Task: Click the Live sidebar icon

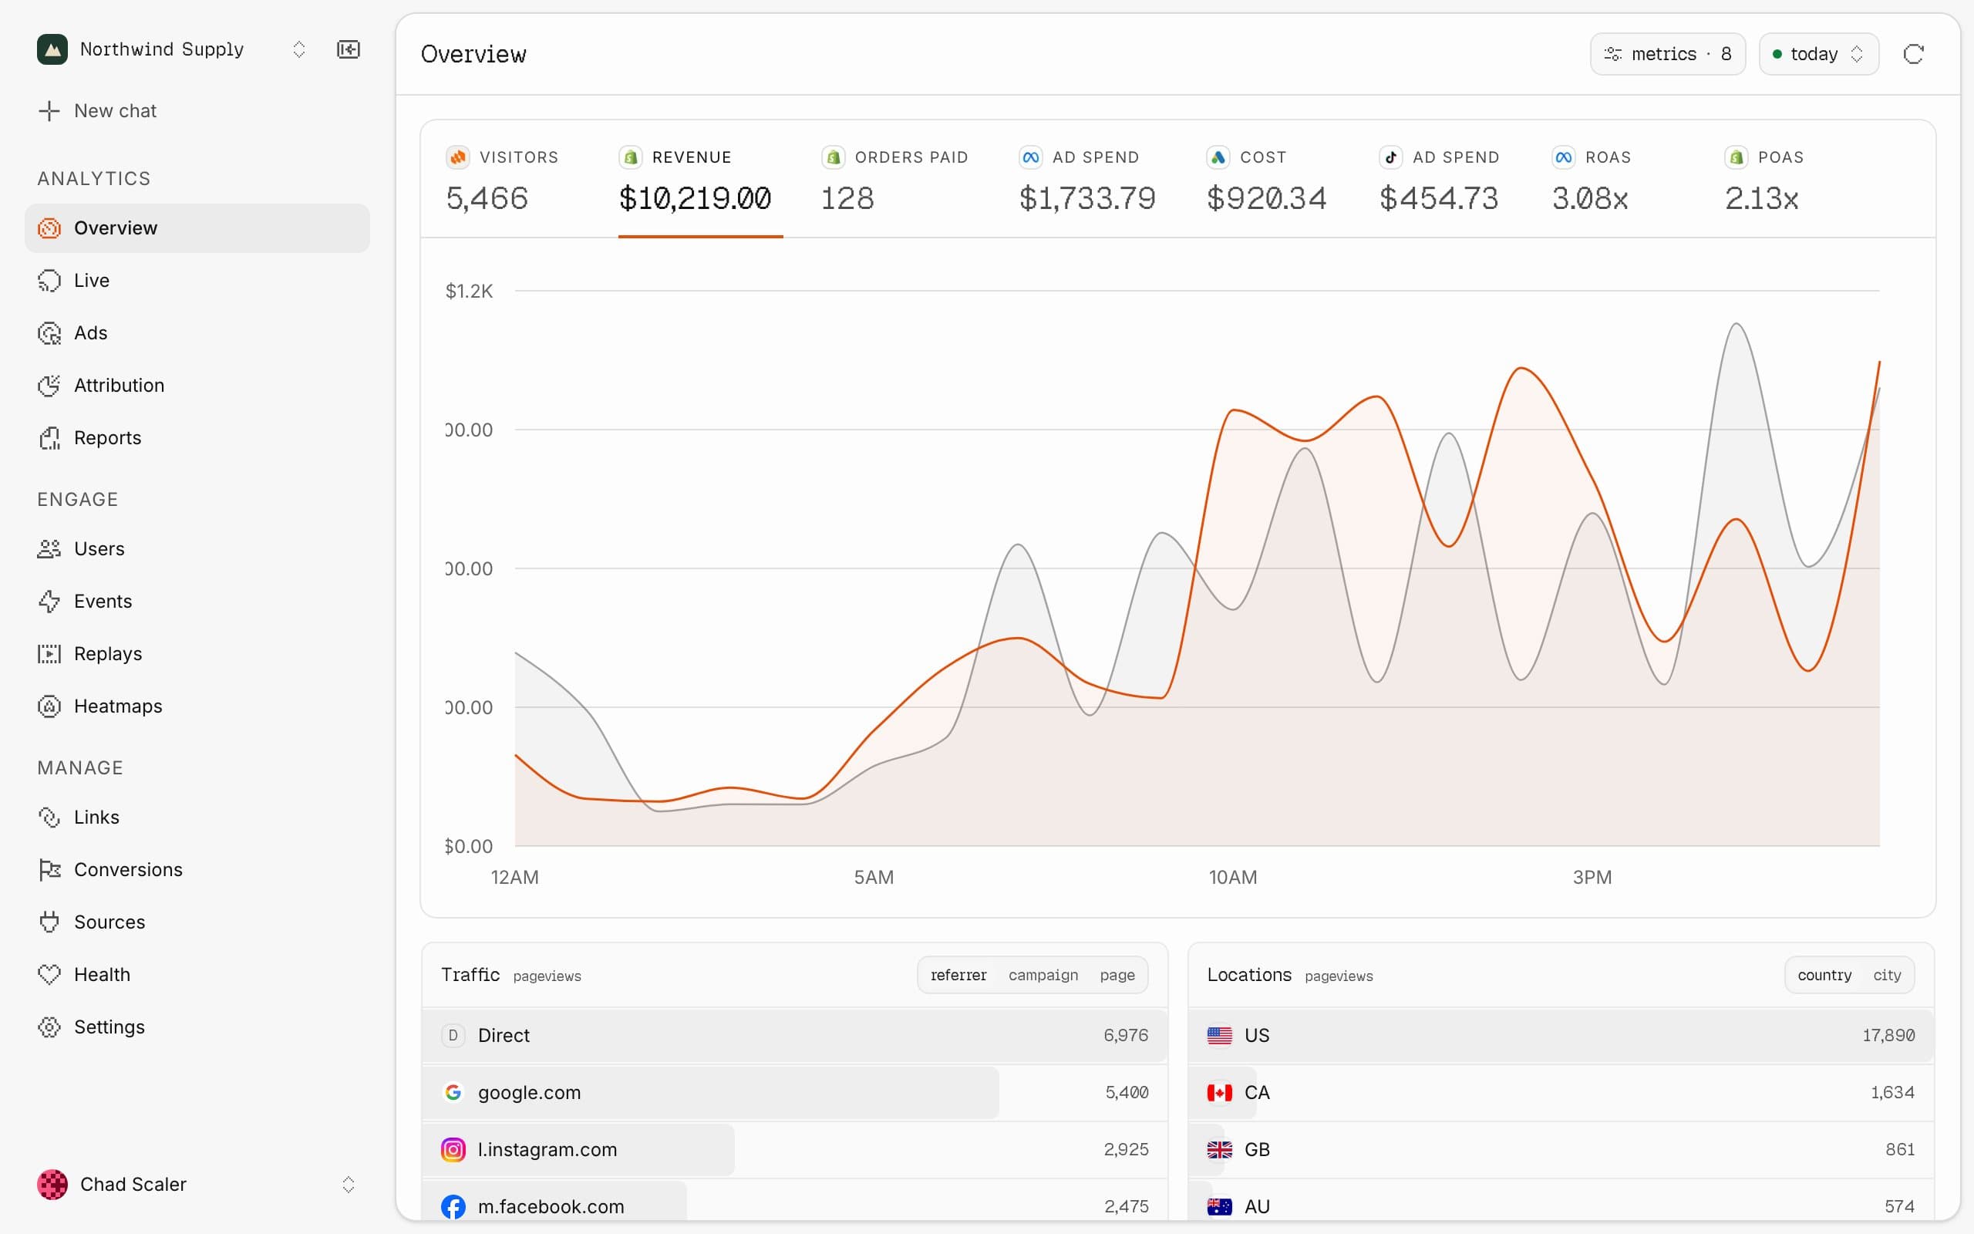Action: (50, 281)
